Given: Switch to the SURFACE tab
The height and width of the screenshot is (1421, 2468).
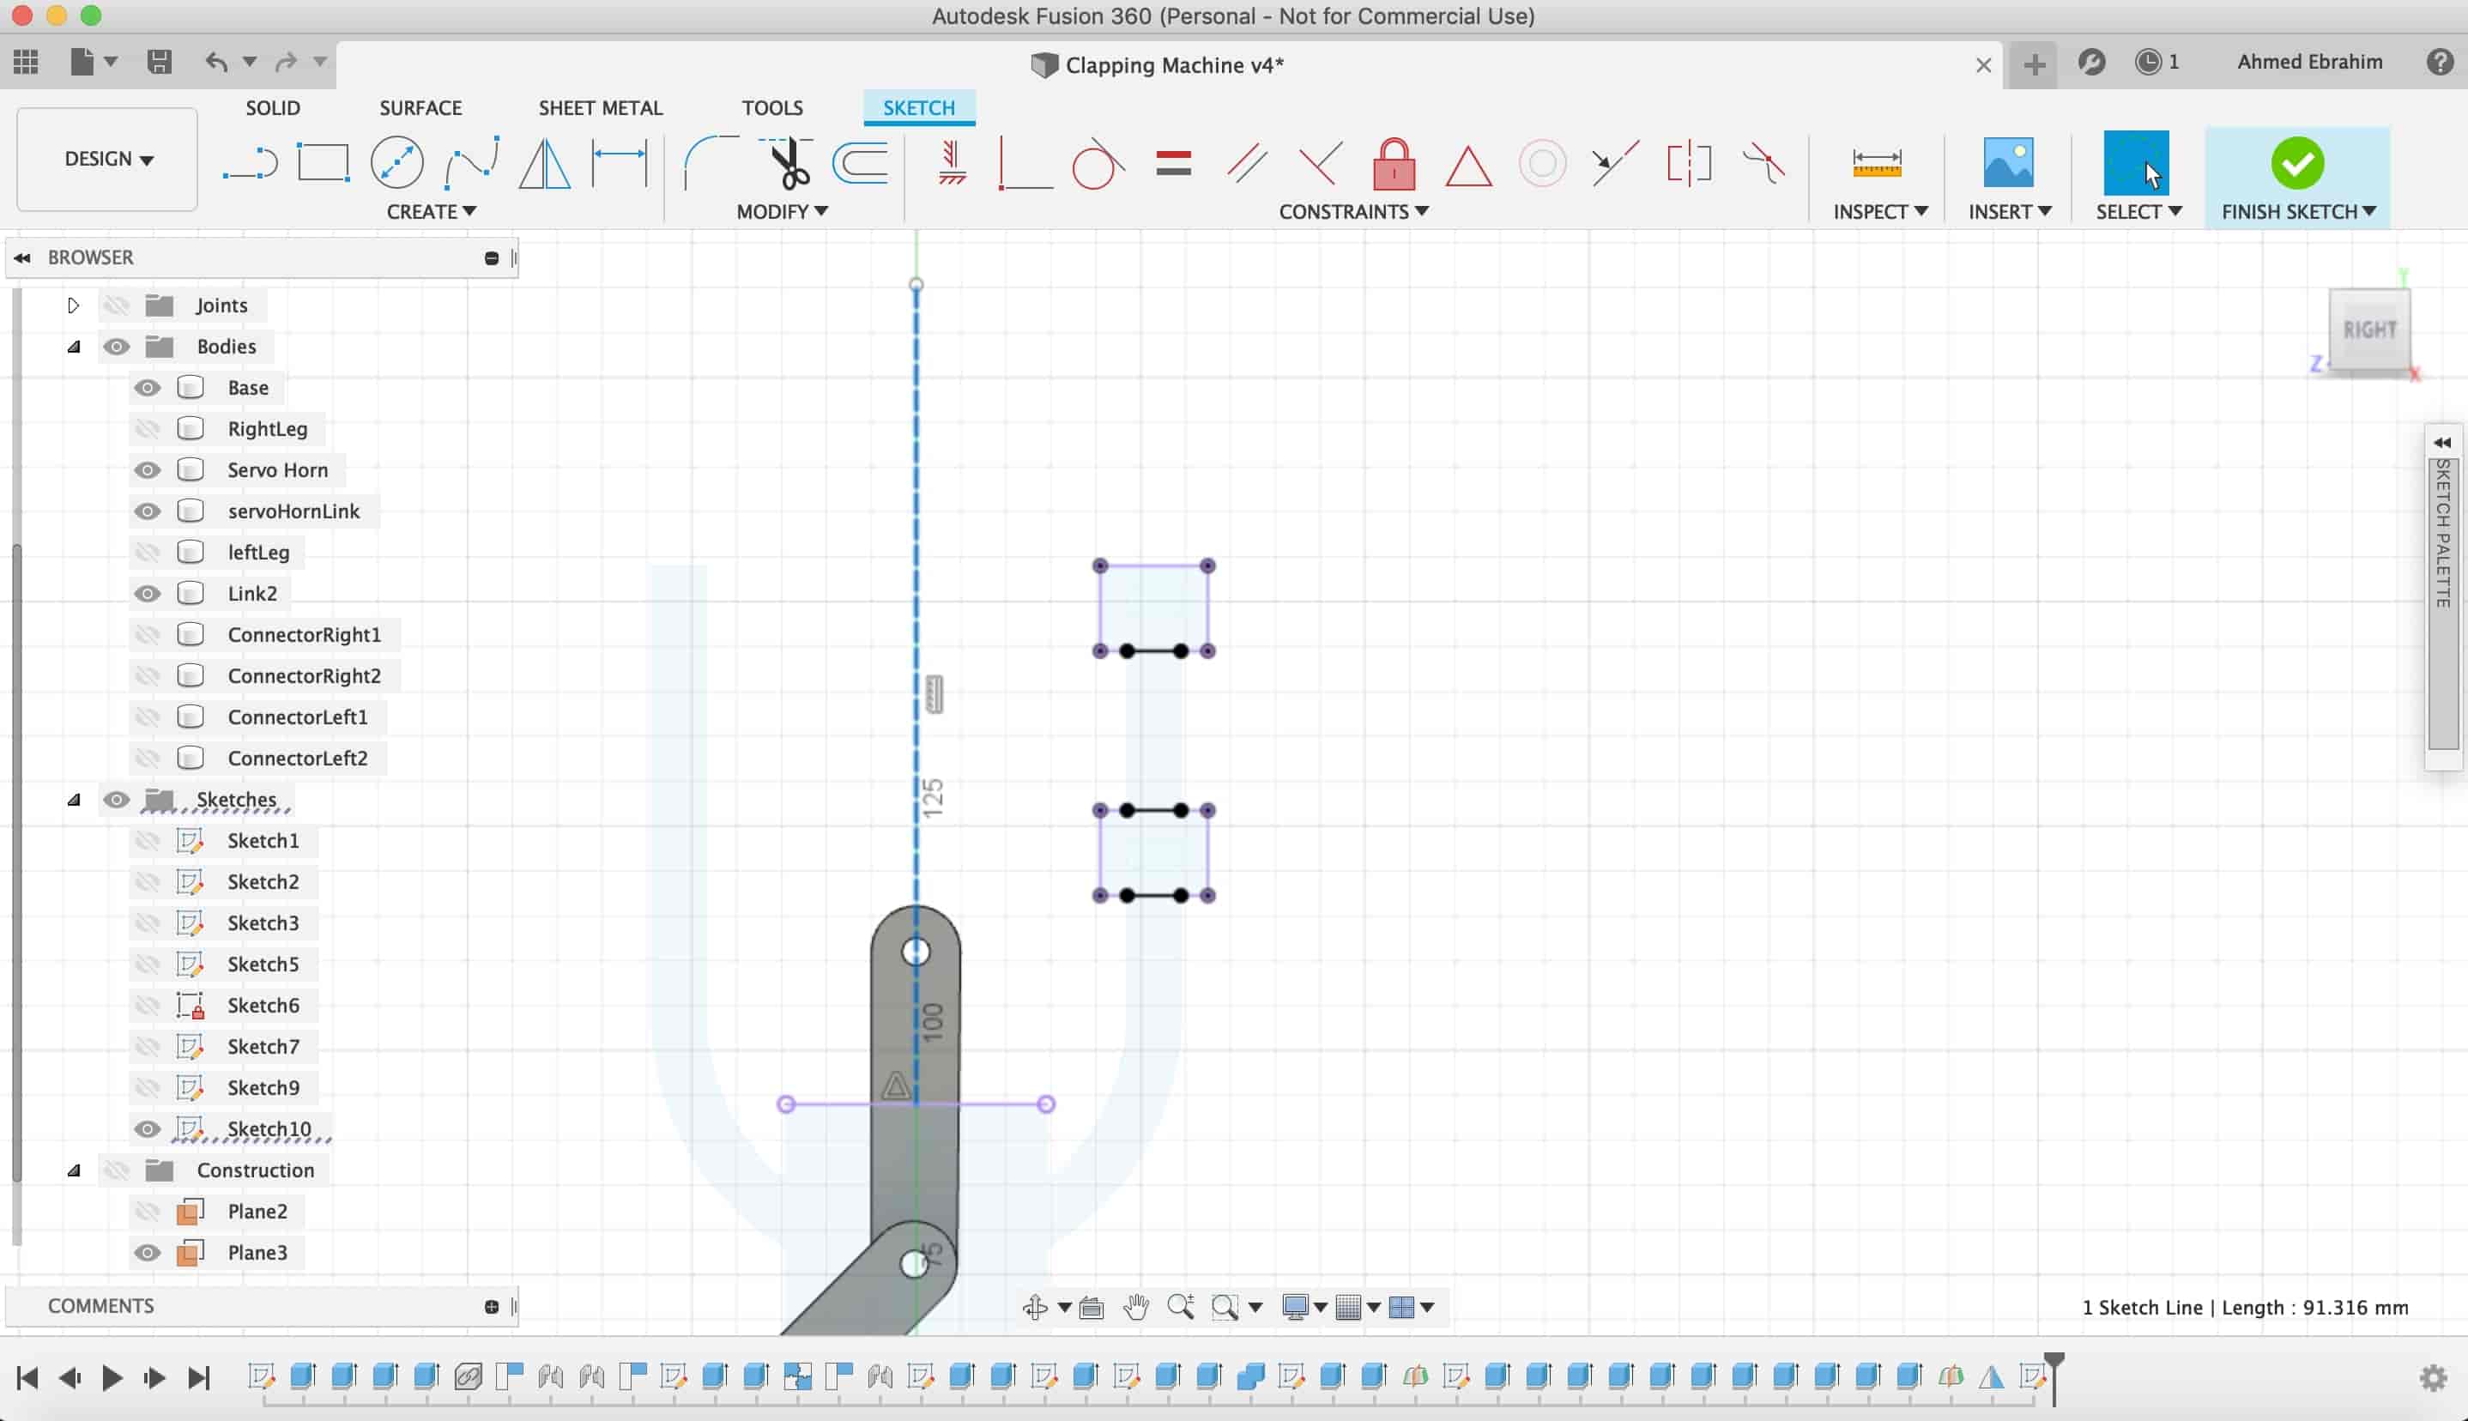Looking at the screenshot, I should (420, 107).
